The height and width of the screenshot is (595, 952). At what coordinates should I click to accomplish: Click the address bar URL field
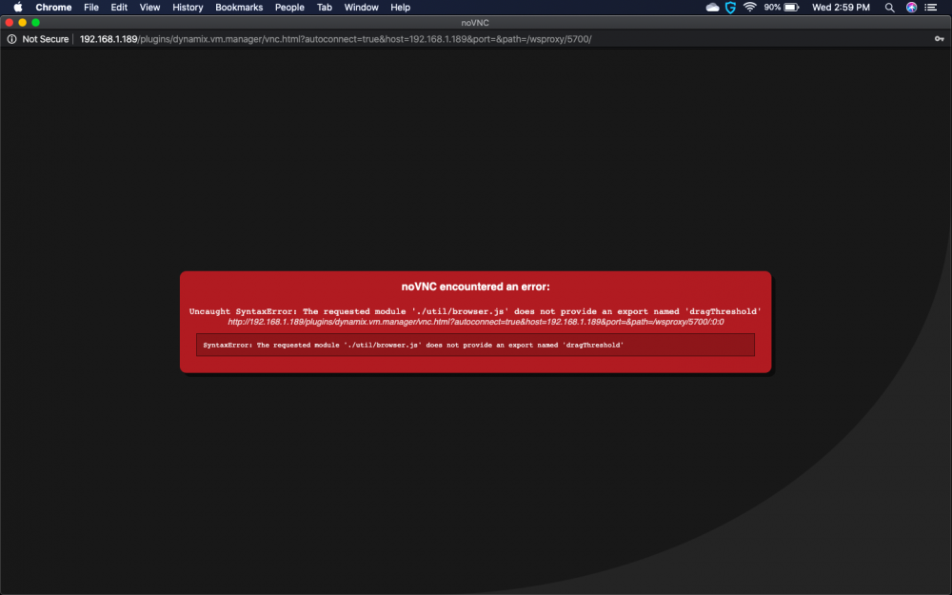click(336, 39)
